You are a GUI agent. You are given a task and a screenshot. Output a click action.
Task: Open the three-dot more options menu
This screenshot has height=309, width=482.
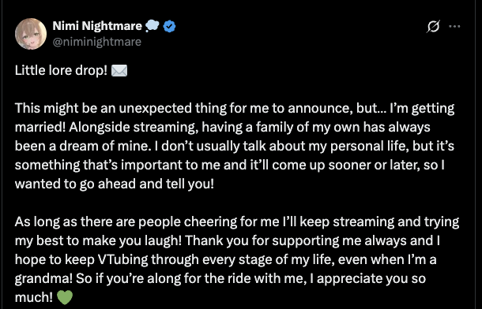(454, 27)
